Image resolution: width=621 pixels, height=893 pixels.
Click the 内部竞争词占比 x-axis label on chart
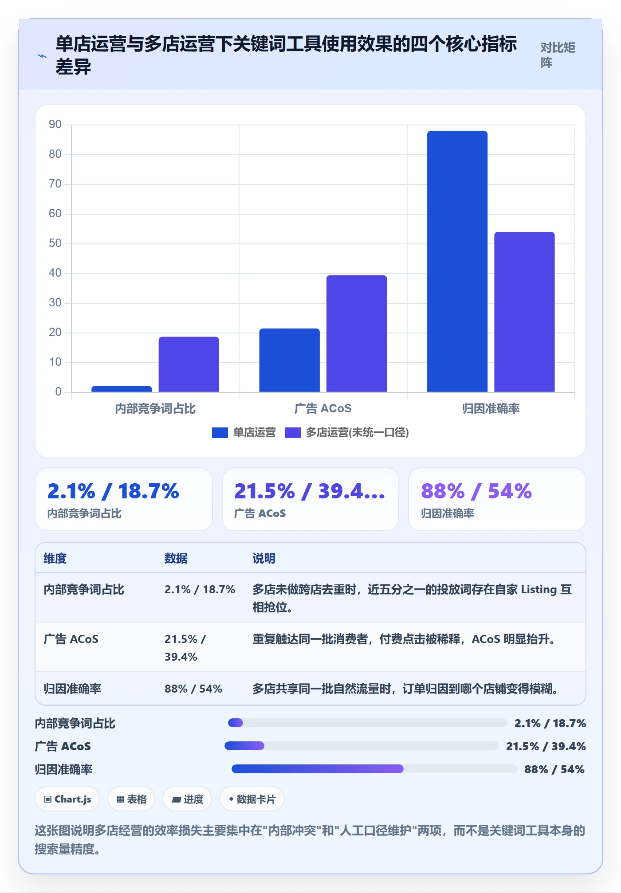pos(155,408)
